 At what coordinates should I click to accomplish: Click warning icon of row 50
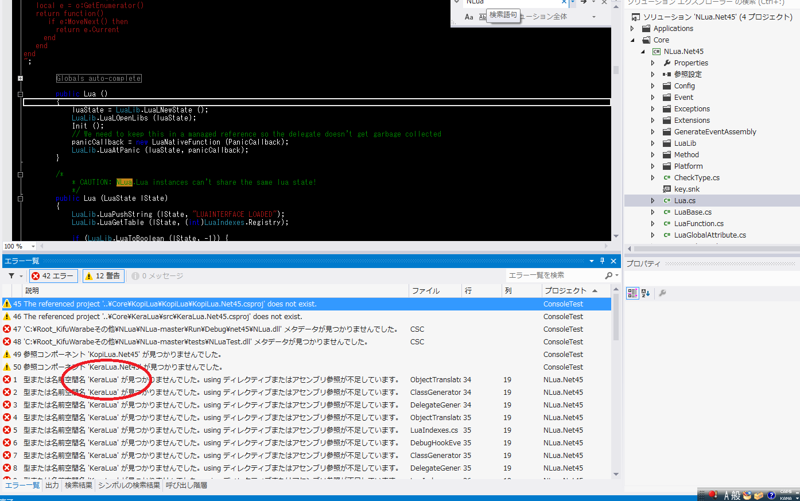coord(7,367)
